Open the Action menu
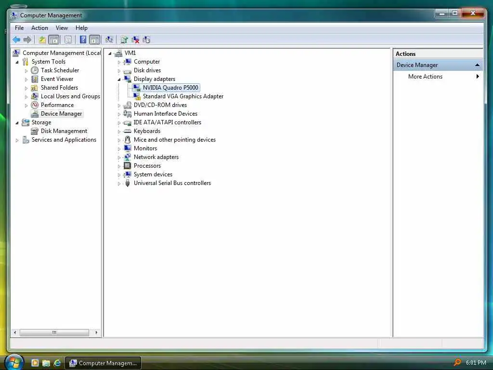The width and height of the screenshot is (493, 370). tap(39, 28)
